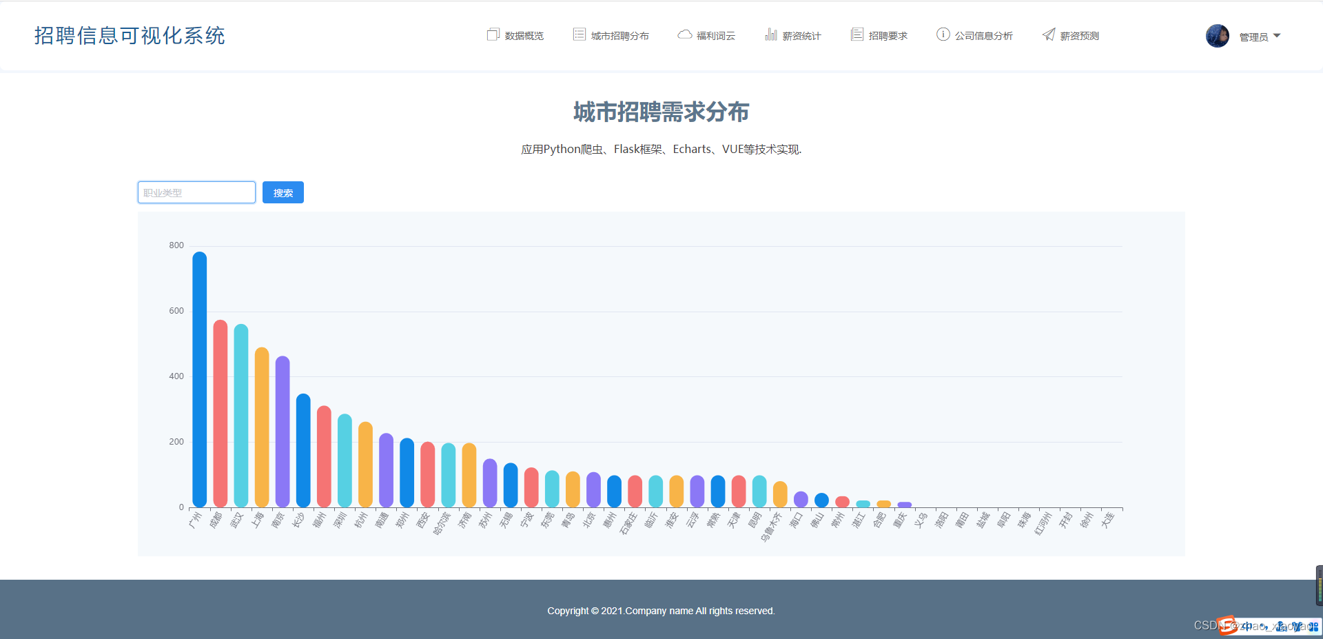Click the 临沂 axis label
The height and width of the screenshot is (639, 1323).
coord(651,520)
